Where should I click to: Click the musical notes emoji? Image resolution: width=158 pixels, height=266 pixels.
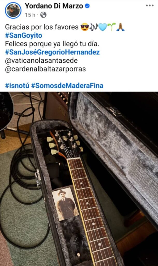point(94,27)
